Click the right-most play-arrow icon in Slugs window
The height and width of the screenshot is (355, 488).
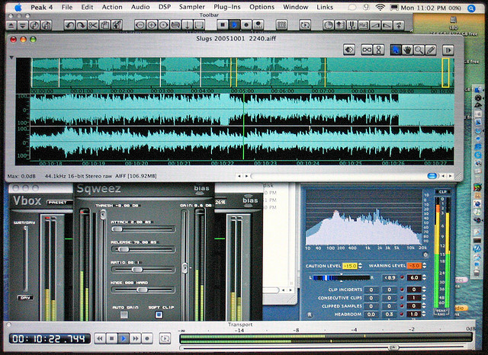pyautogui.click(x=448, y=50)
